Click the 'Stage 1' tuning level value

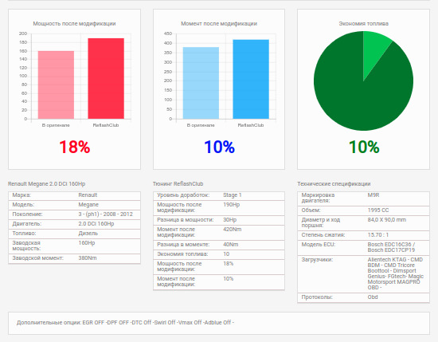[x=232, y=195]
